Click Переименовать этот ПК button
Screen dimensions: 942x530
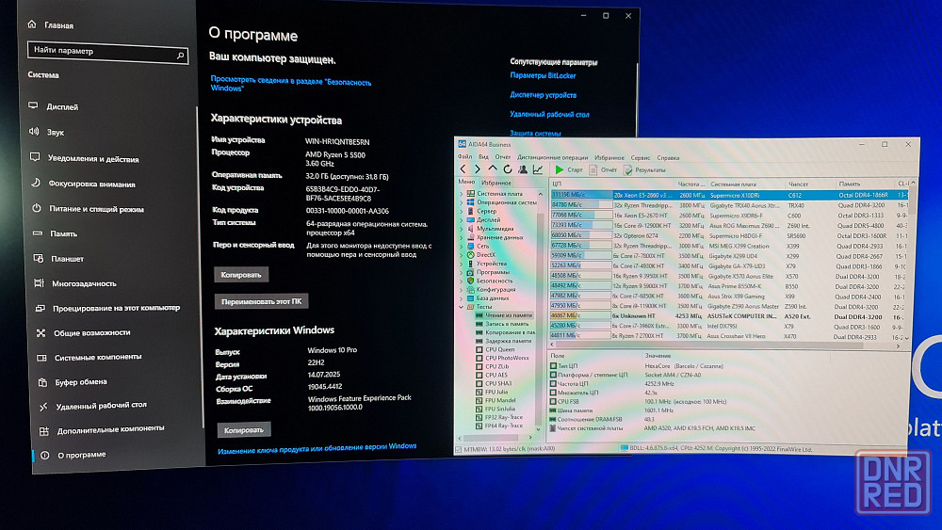[261, 301]
